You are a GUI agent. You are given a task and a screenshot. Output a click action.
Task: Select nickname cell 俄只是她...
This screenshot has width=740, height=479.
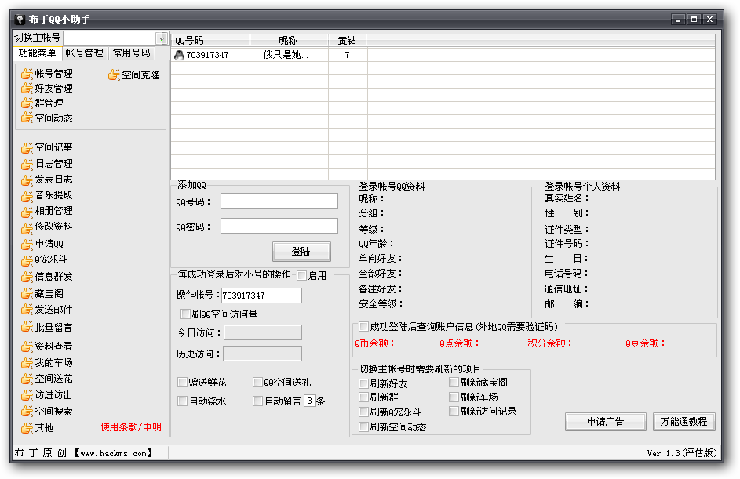point(288,55)
